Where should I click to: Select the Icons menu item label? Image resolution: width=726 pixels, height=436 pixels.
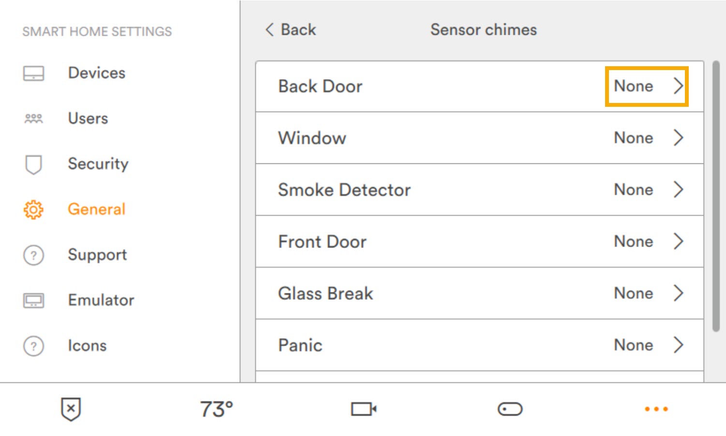tap(87, 346)
